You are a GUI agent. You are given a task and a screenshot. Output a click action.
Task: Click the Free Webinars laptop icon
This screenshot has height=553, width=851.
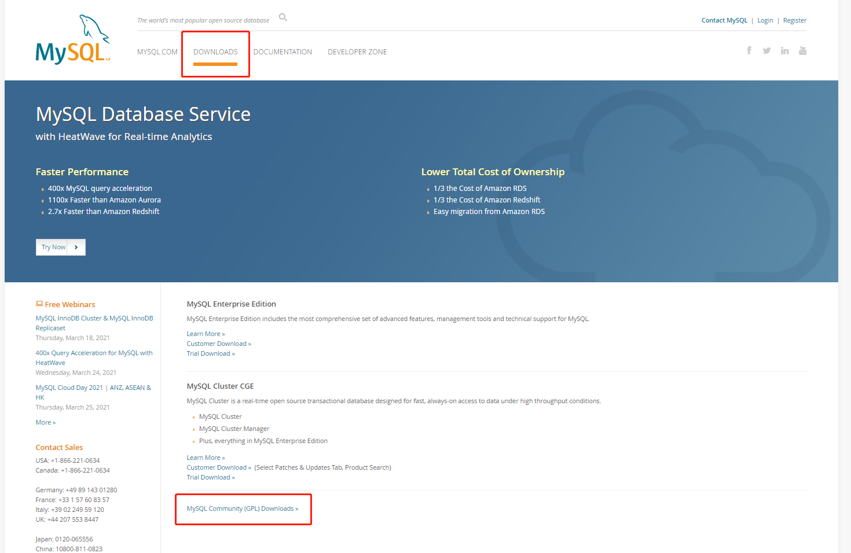(x=39, y=303)
